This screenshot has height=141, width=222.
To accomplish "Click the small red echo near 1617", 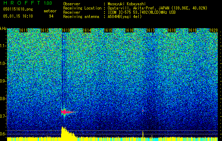I will point(143,111).
